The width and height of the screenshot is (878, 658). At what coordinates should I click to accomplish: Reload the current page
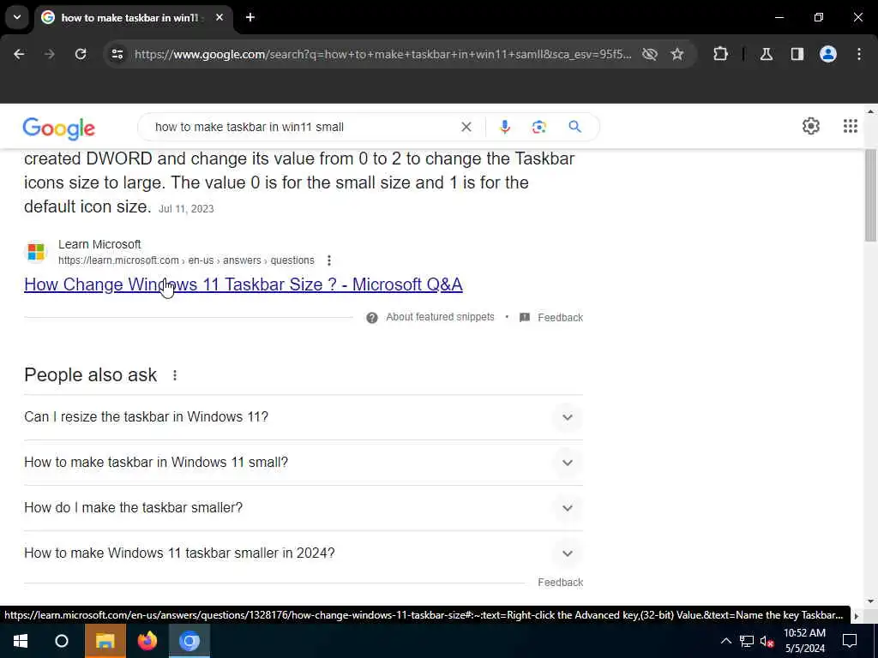coord(81,54)
